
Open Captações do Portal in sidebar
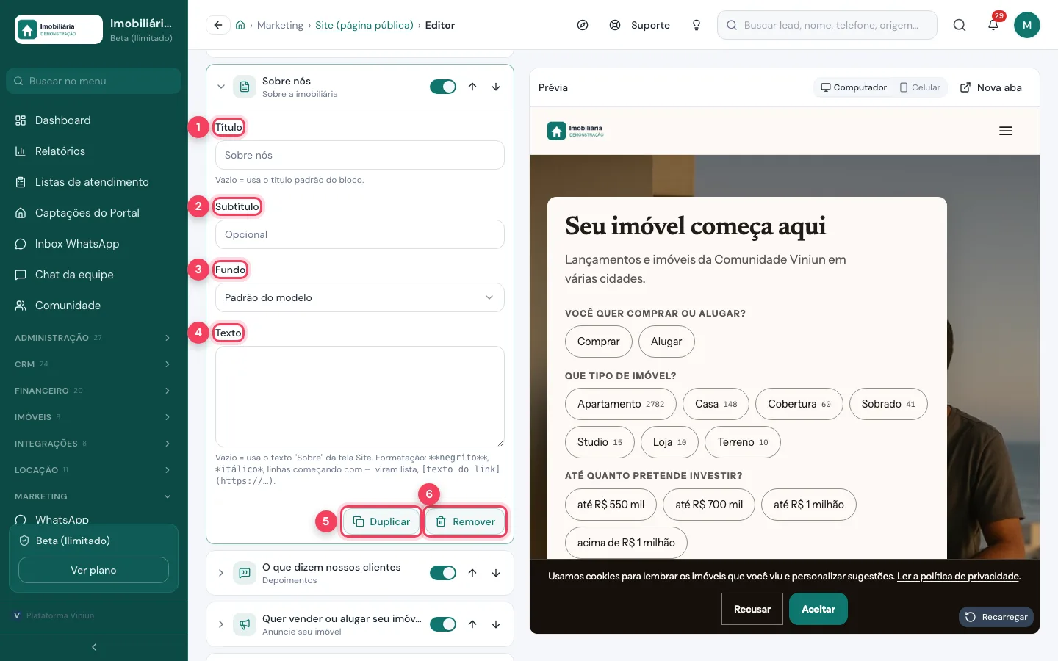pyautogui.click(x=94, y=213)
